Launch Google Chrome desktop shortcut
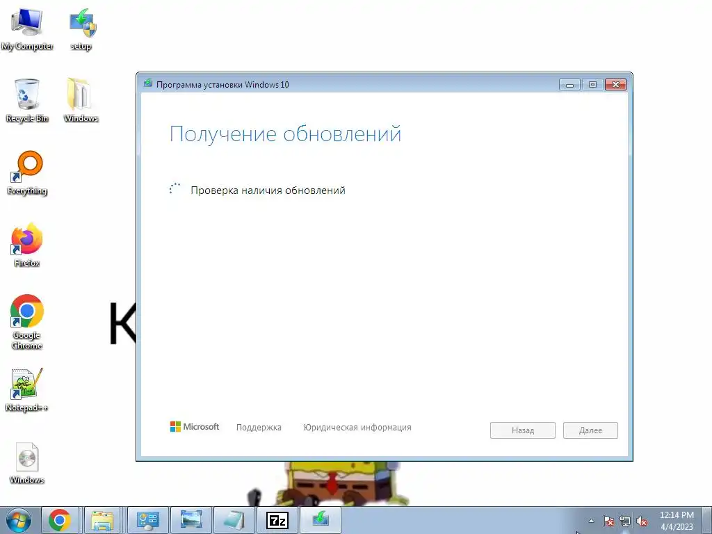 27,321
